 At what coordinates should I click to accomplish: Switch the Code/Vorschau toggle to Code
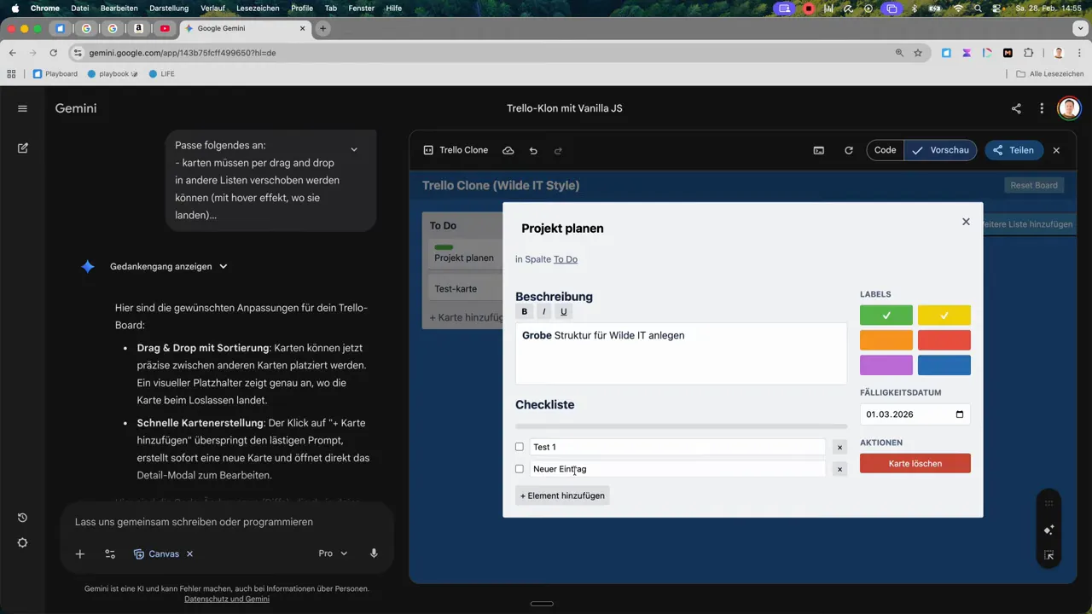coord(885,150)
